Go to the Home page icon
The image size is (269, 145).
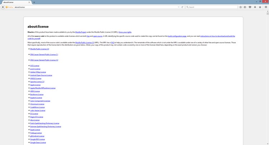[260, 7]
